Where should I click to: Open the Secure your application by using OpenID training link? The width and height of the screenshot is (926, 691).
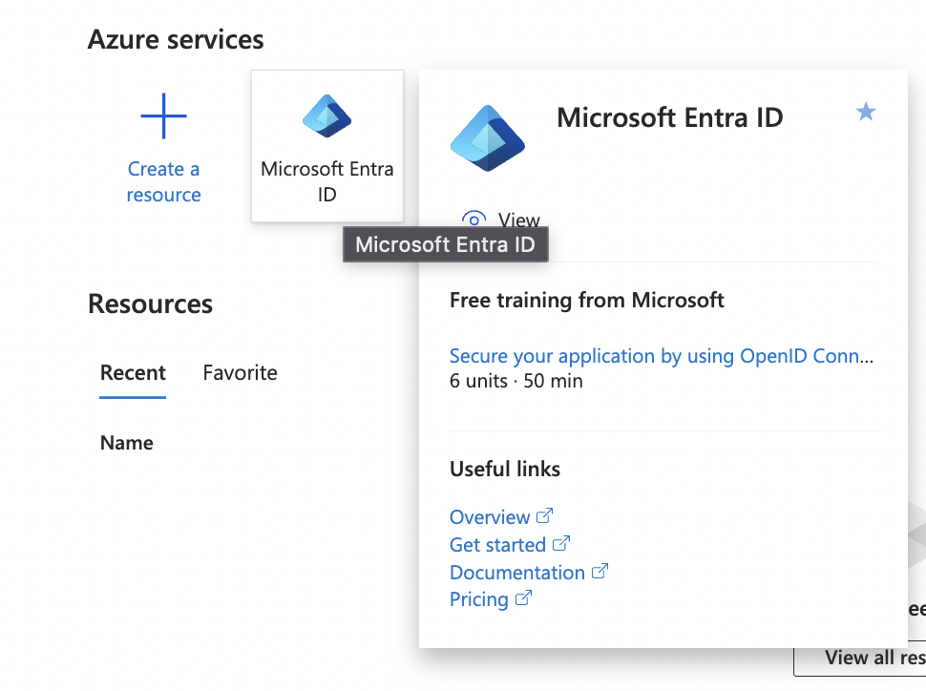coord(661,356)
